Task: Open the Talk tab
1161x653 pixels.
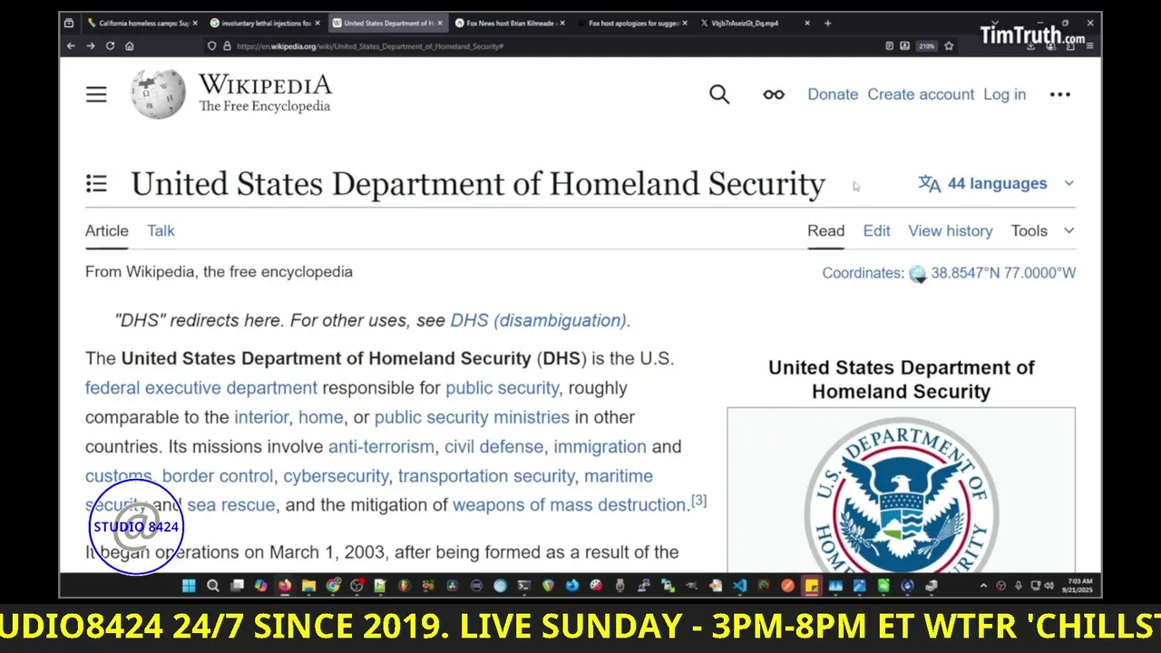Action: [161, 230]
